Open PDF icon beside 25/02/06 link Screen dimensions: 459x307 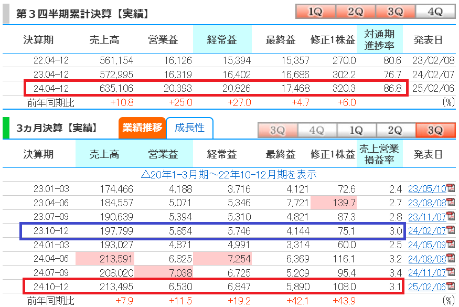coord(451,286)
